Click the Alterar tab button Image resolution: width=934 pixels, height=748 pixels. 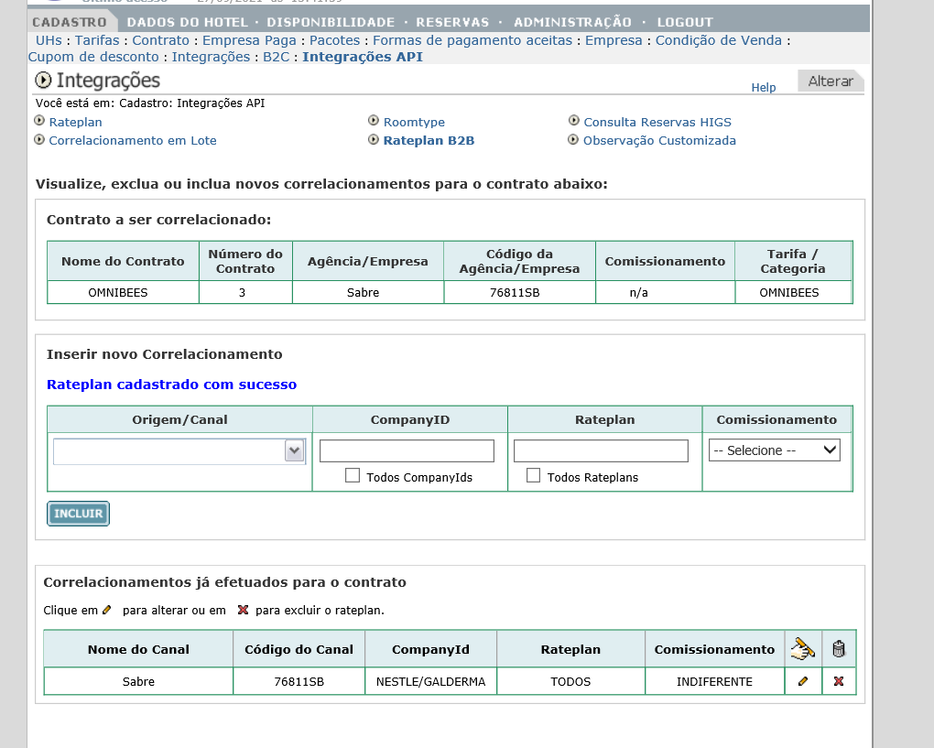tap(831, 81)
